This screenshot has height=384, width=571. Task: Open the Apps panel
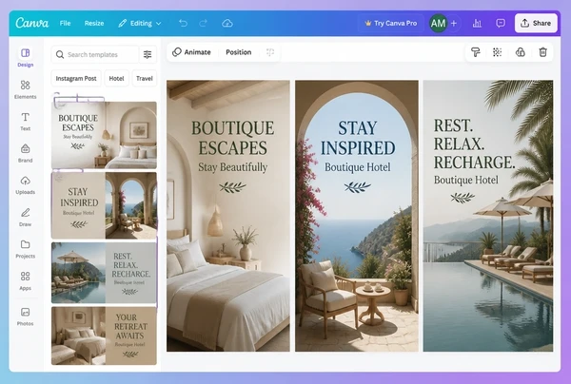[x=25, y=280]
